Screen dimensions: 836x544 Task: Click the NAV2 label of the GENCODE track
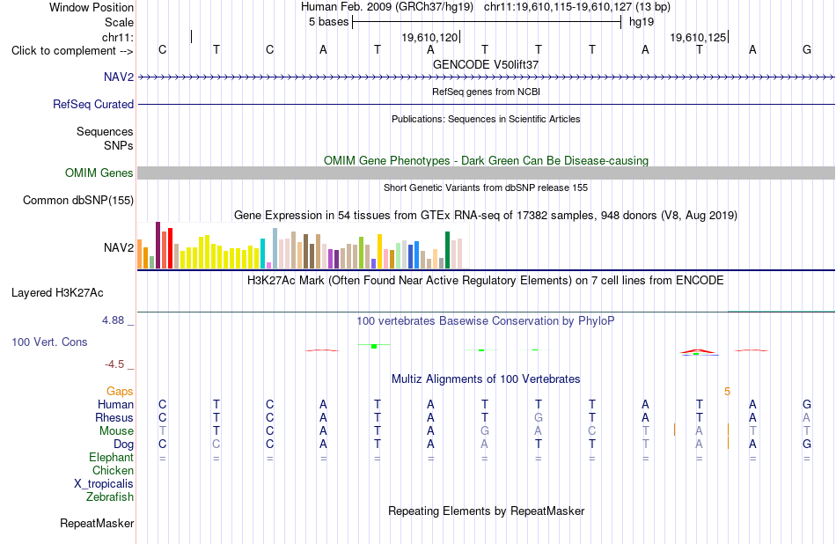[x=119, y=77]
